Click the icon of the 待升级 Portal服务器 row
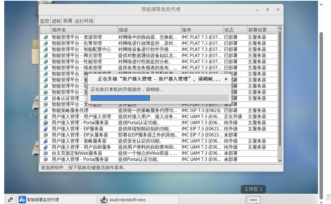The image size is (331, 204). click(x=45, y=122)
